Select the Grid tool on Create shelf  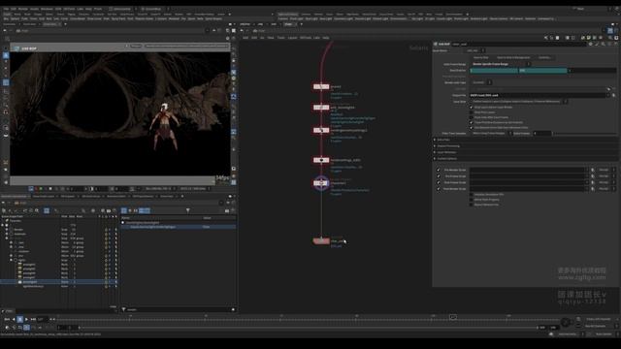[x=42, y=18]
